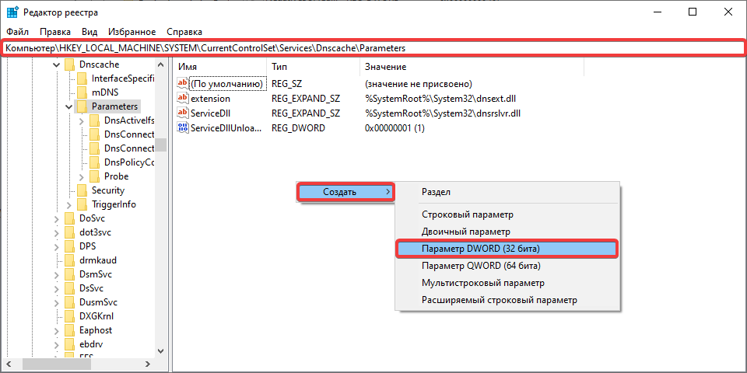Click the Значение column header

coord(385,68)
